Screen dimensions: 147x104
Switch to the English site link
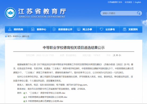(138, 2)
